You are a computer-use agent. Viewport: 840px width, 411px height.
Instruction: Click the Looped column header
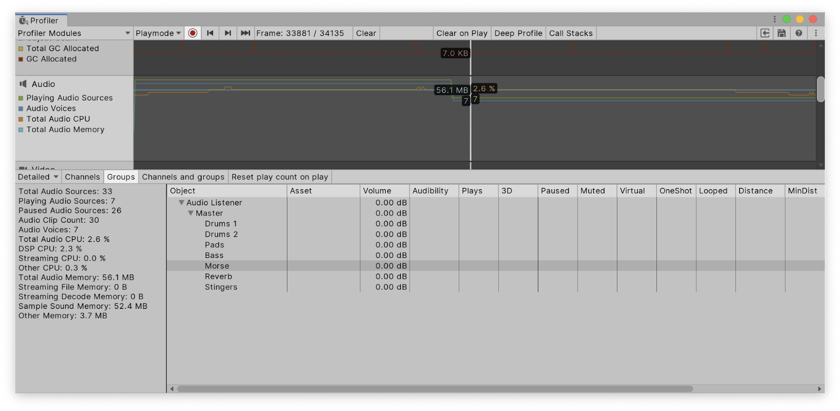tap(716, 191)
